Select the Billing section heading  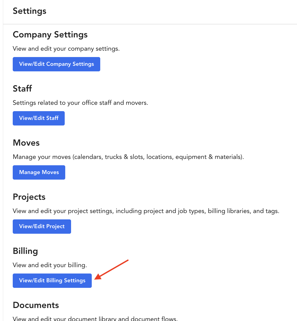coord(25,251)
